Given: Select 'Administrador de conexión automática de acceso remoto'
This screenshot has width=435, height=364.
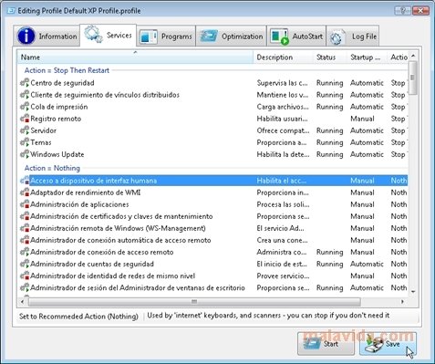Looking at the screenshot, I should point(120,240).
